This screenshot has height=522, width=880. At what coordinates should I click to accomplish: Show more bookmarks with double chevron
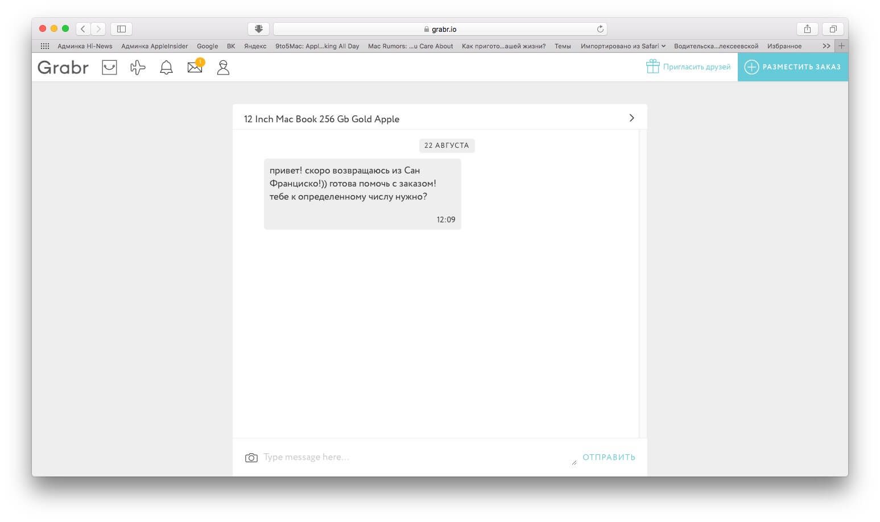(x=826, y=46)
